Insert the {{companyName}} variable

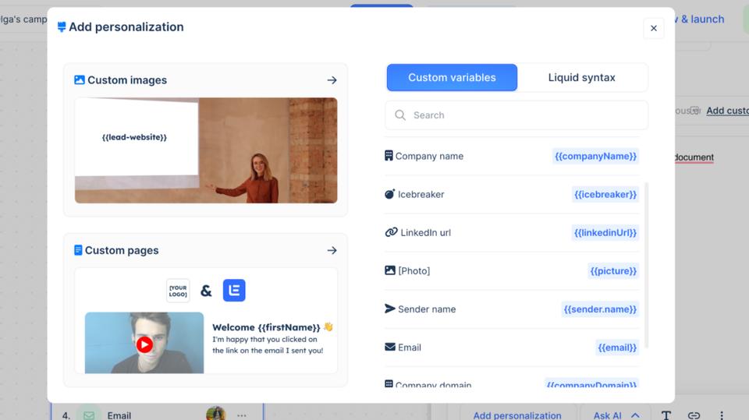(x=595, y=156)
